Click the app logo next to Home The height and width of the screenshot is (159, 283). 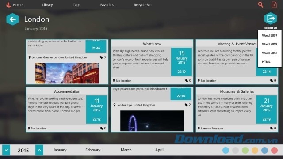tap(8, 5)
